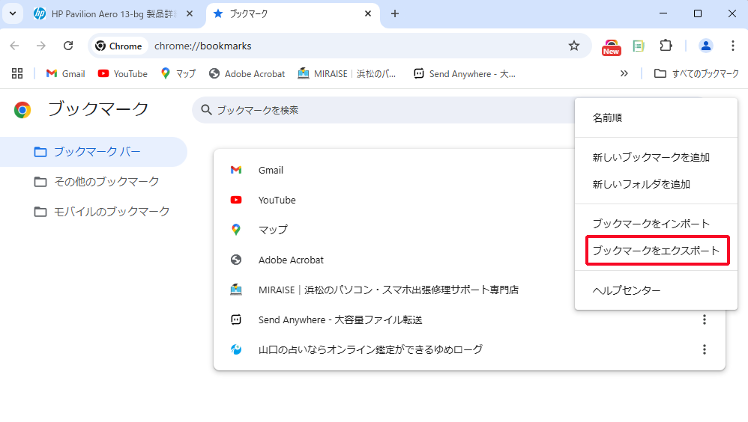The width and height of the screenshot is (748, 422).
Task: Click the ブックマークを検索 search field
Action: [x=381, y=110]
